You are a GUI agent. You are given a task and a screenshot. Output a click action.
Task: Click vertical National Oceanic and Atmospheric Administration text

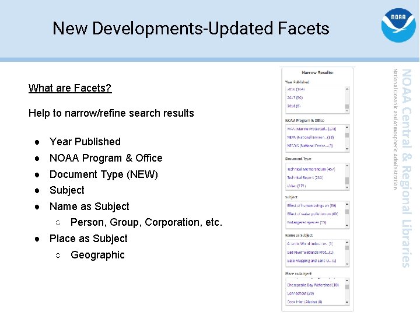(x=395, y=129)
